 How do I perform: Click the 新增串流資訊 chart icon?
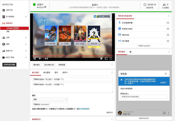point(119,29)
